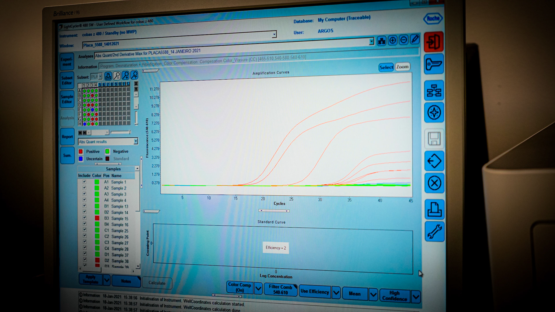
Task: Expand the High Confidence dropdown arrow
Action: [x=416, y=296]
